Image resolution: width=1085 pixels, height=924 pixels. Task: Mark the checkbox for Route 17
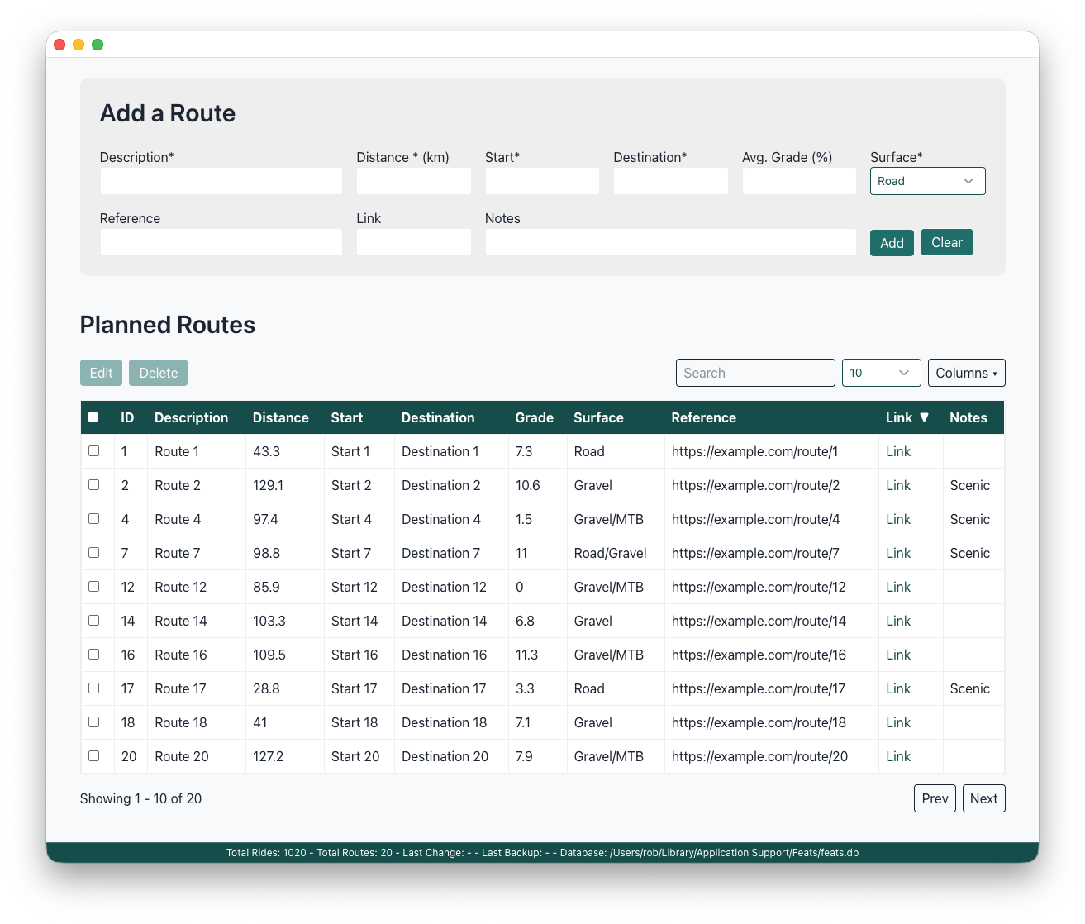pyautogui.click(x=93, y=688)
